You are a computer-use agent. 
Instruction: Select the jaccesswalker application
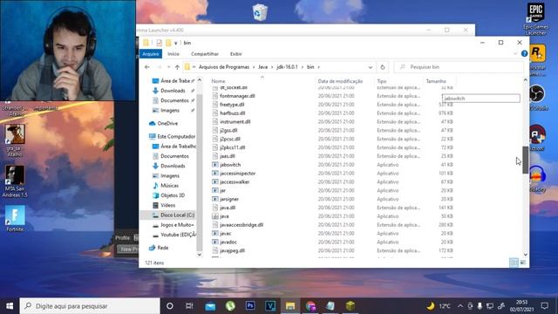coord(235,182)
